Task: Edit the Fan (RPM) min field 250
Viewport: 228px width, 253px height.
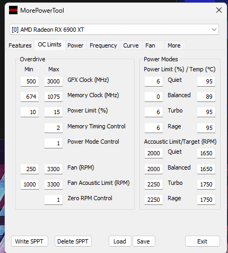Action: coord(30,169)
